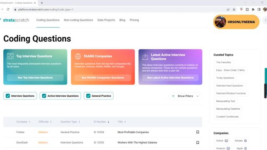Select Selected Hard Questions topic
Screen dimensions: 267x150
coord(229,86)
